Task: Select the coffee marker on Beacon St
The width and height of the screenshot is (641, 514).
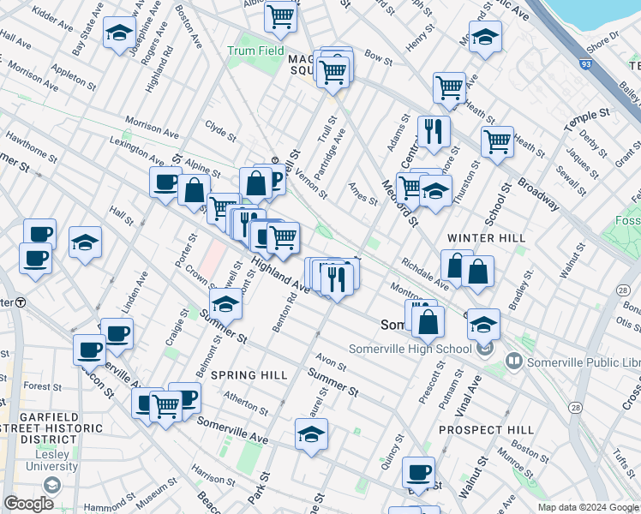Action: click(x=89, y=351)
